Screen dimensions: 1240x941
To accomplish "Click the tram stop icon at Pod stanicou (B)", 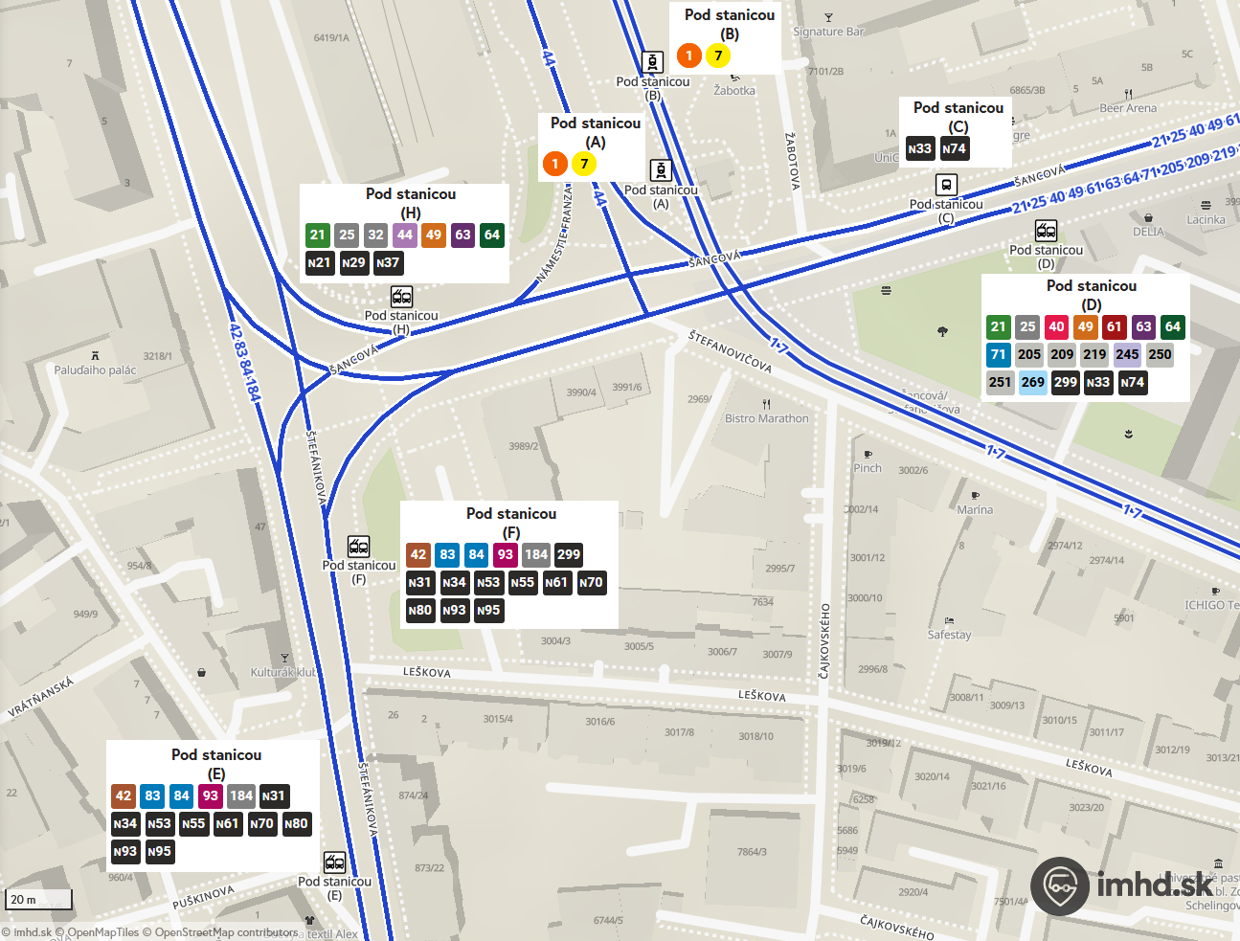I will pyautogui.click(x=652, y=62).
